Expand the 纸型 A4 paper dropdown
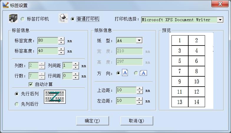 coord(139,41)
